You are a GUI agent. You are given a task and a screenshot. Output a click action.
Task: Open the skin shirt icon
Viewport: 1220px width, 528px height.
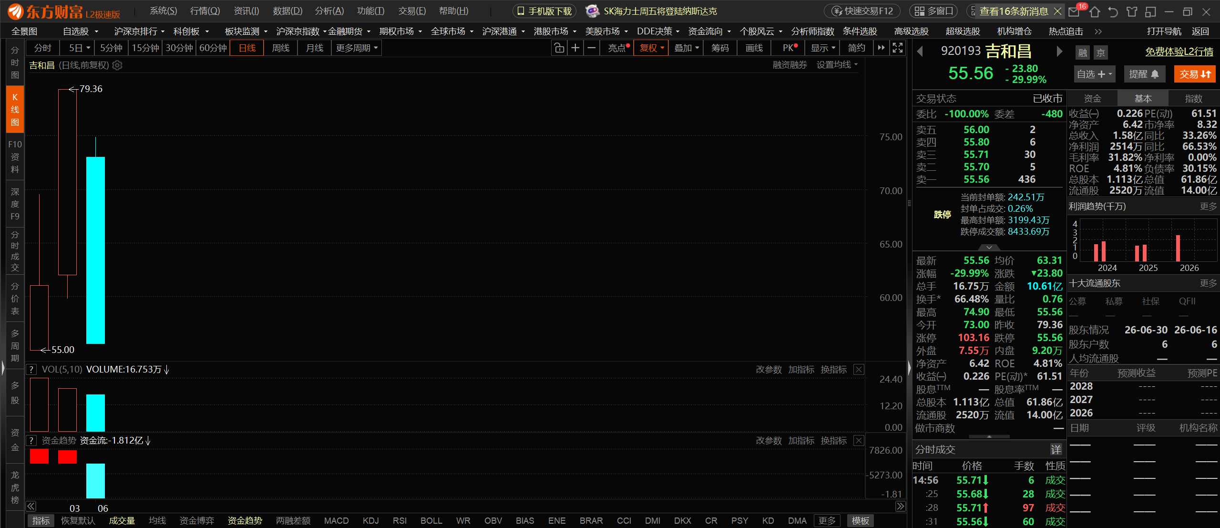click(1132, 11)
